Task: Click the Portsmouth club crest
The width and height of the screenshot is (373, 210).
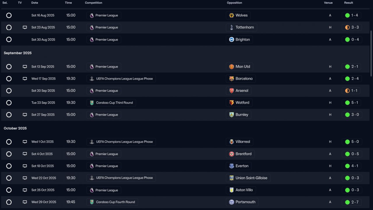Action: point(232,202)
